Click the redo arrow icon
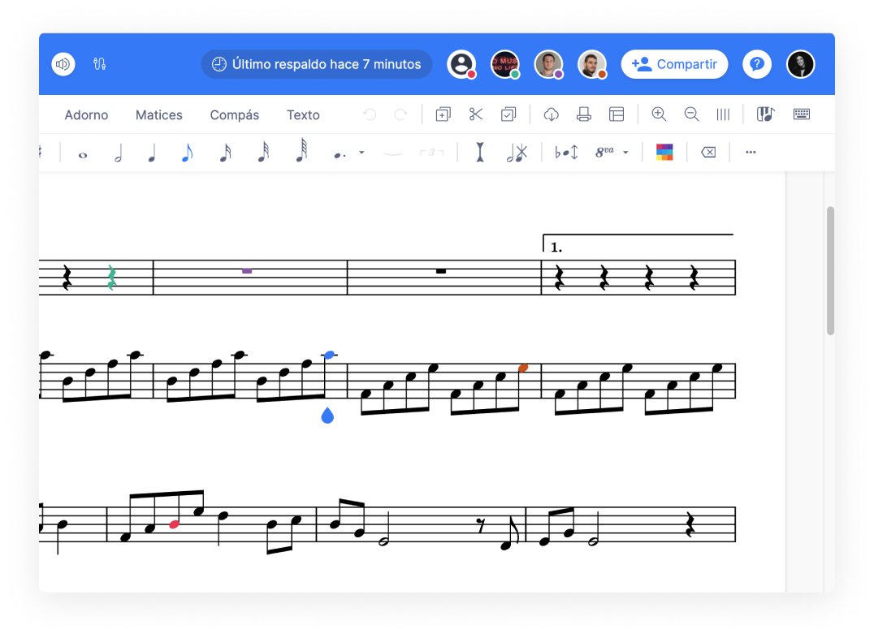 point(400,114)
